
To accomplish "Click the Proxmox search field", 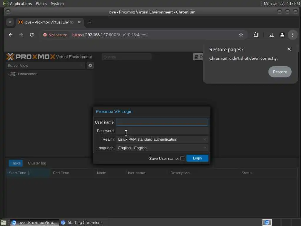I will coord(126,57).
